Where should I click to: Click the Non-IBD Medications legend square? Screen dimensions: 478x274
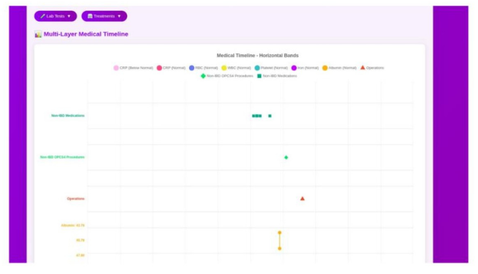coord(260,76)
